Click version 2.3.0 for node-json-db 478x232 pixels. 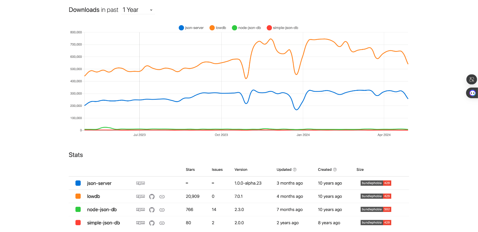coord(239,210)
